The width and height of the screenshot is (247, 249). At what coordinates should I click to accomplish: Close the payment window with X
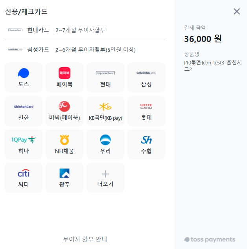237,11
